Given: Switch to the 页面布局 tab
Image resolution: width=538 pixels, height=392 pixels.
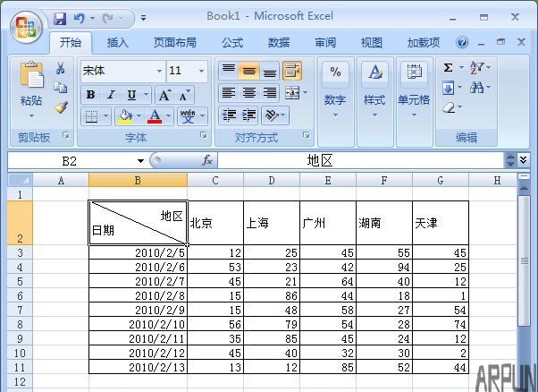Looking at the screenshot, I should click(175, 43).
